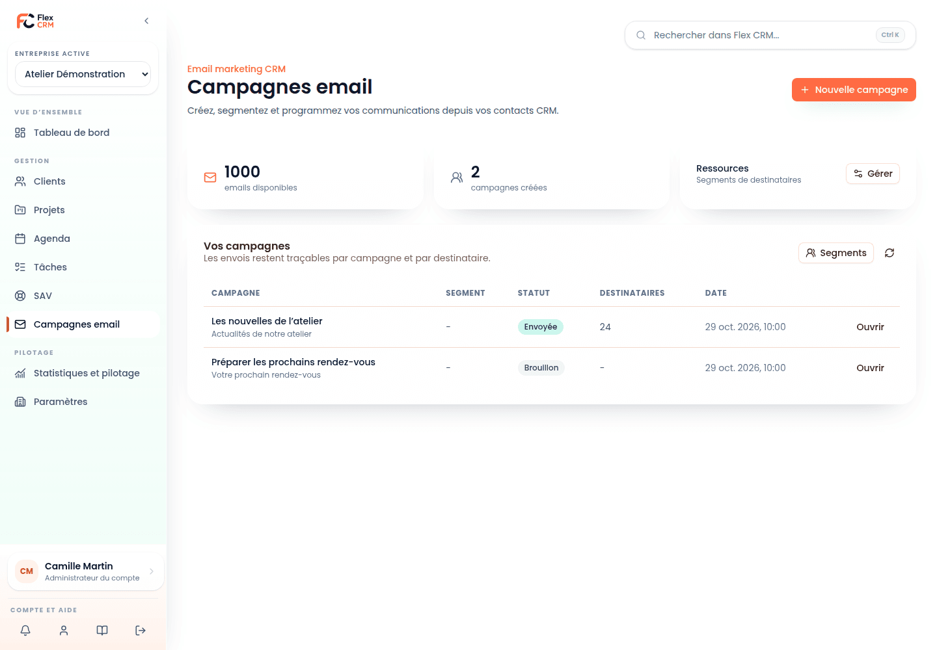This screenshot has height=650, width=937.
Task: Click the Gérer resources button
Action: 873,174
